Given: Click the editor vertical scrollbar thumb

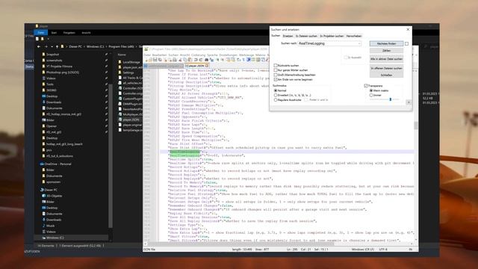Looking at the screenshot, I should pos(416,126).
